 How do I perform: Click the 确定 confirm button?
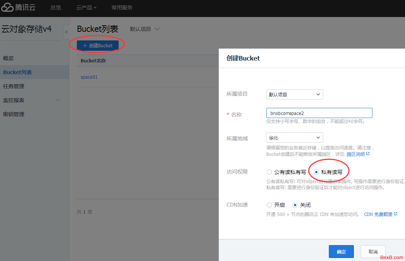[341, 252]
